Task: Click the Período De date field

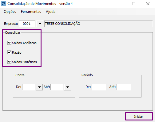Action: click(x=99, y=87)
